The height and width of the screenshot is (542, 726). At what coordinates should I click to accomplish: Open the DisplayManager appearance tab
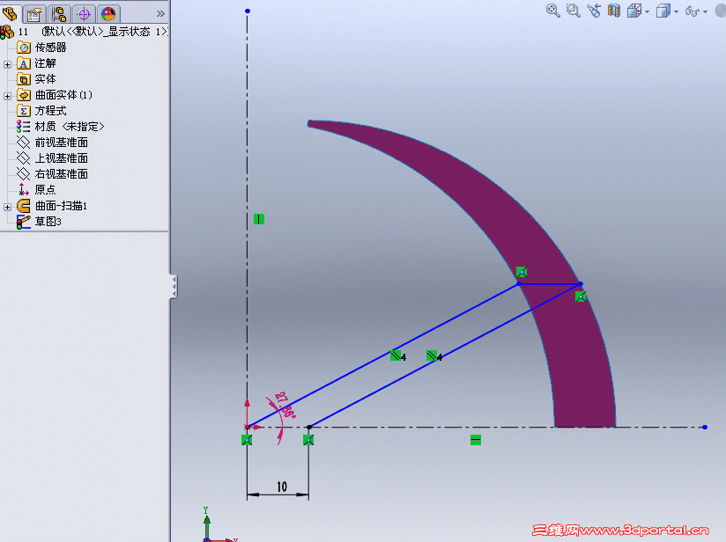108,14
